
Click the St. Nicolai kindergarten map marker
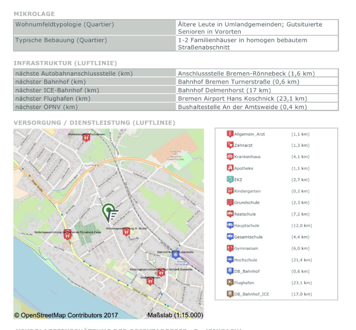tap(126, 232)
